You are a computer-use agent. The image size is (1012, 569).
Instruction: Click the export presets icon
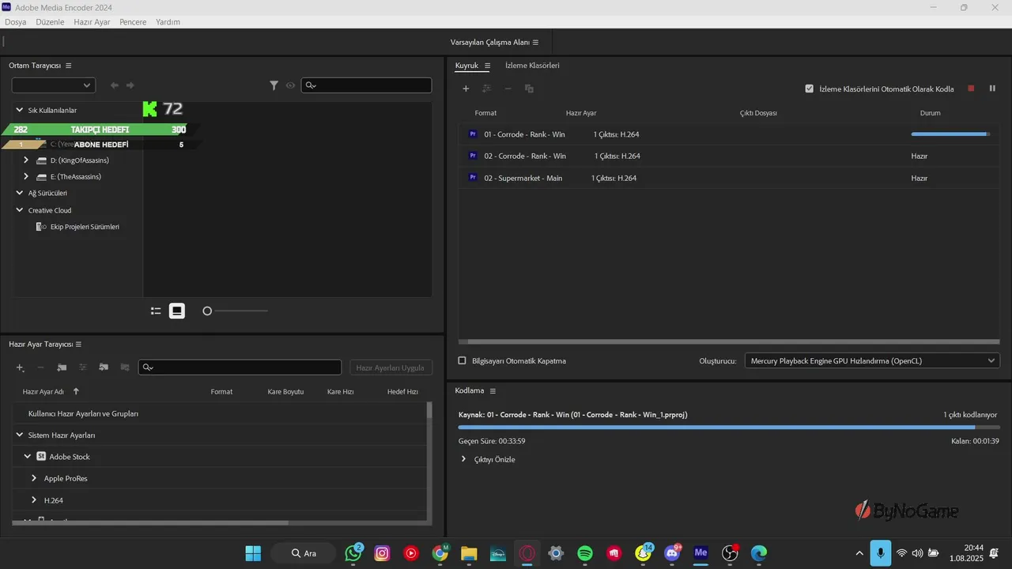124,367
